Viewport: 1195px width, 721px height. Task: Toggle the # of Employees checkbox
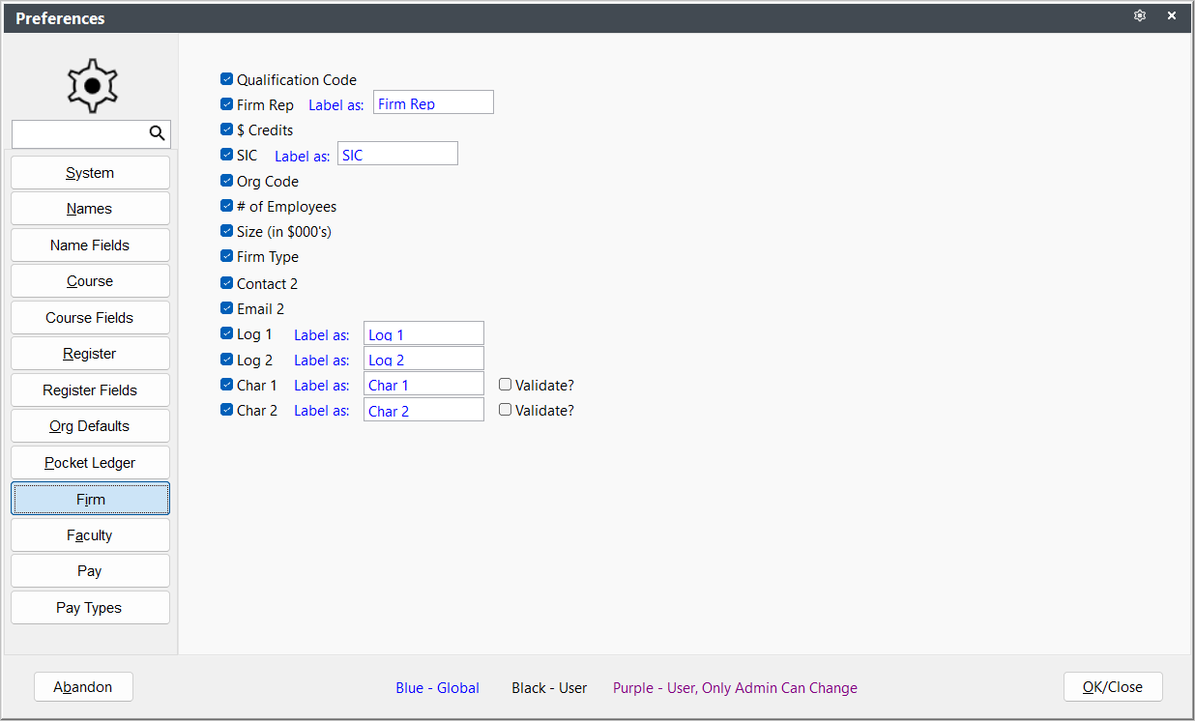click(227, 205)
